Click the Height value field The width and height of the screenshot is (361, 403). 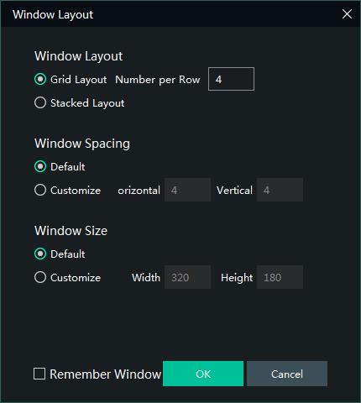[x=280, y=277]
